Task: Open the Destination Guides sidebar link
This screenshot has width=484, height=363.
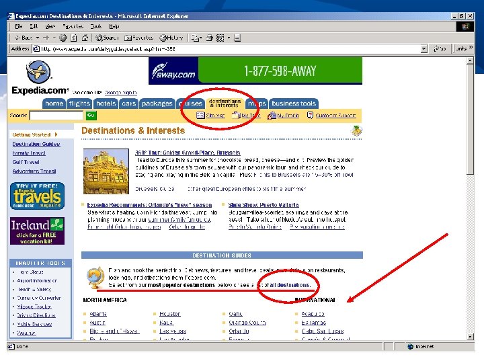Action: [36, 144]
